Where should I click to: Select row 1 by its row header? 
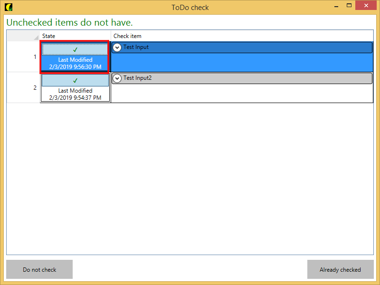coord(23,57)
